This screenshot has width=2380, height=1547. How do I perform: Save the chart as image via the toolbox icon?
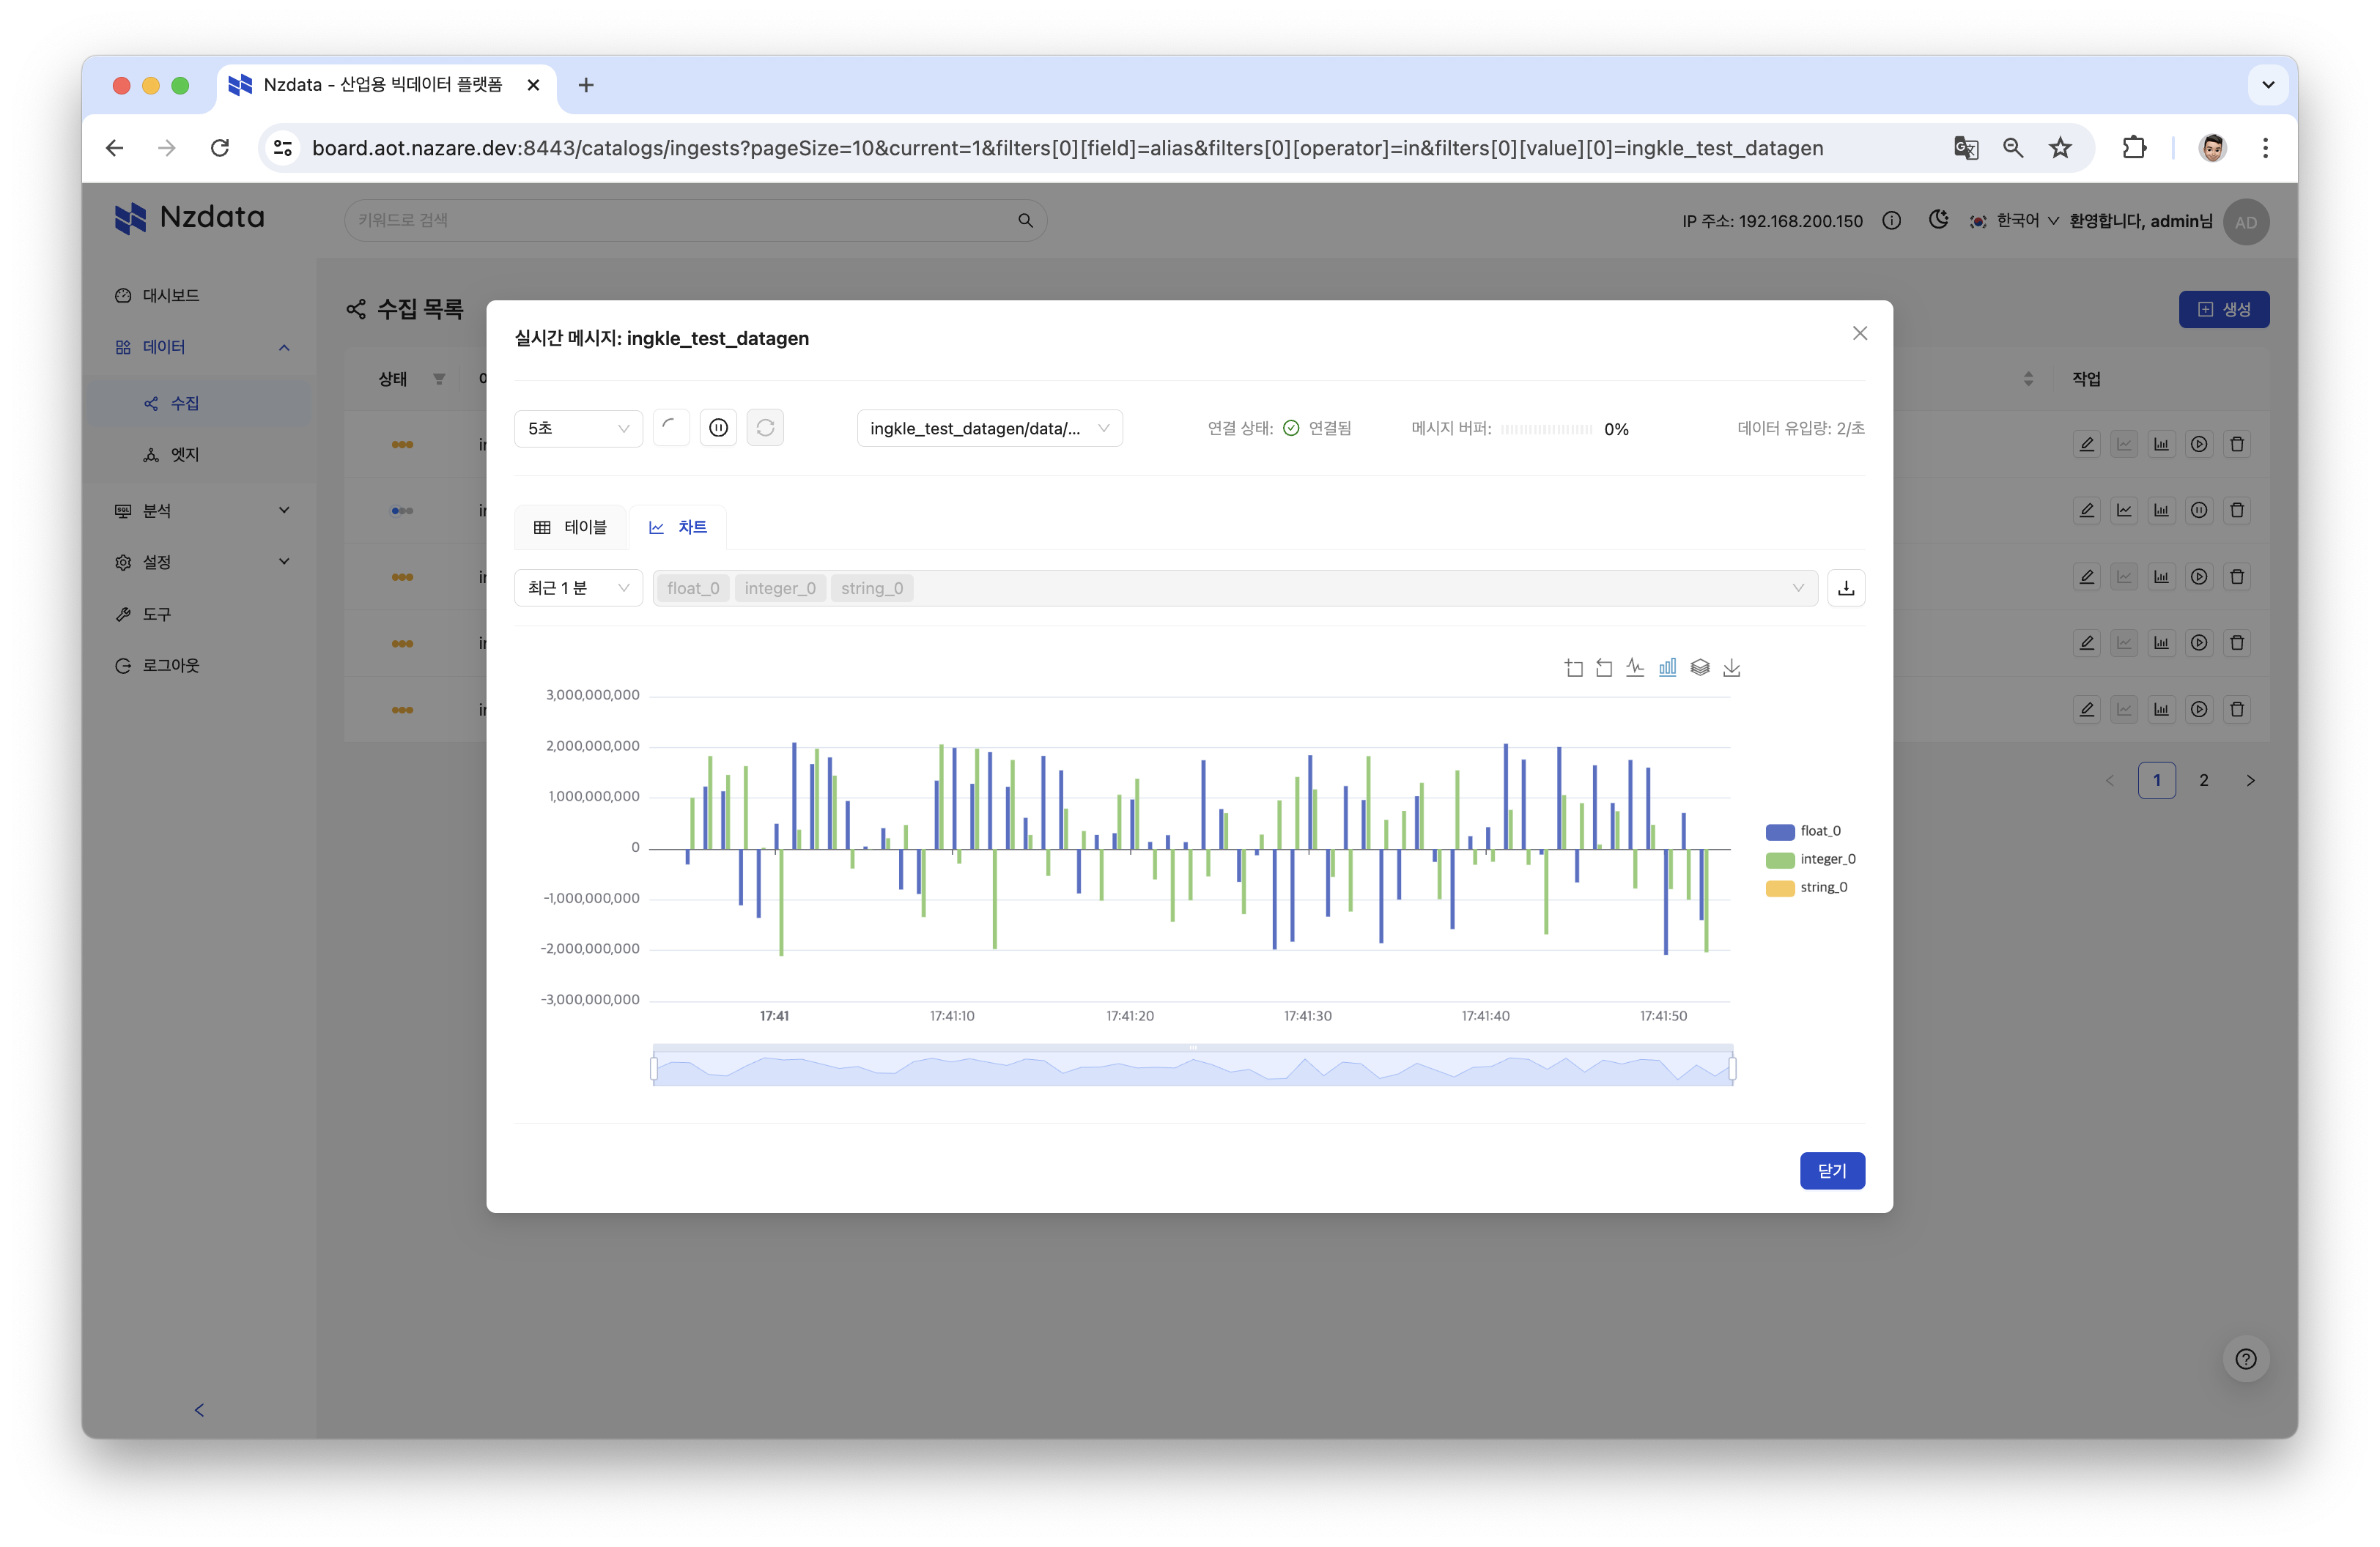coord(1732,667)
